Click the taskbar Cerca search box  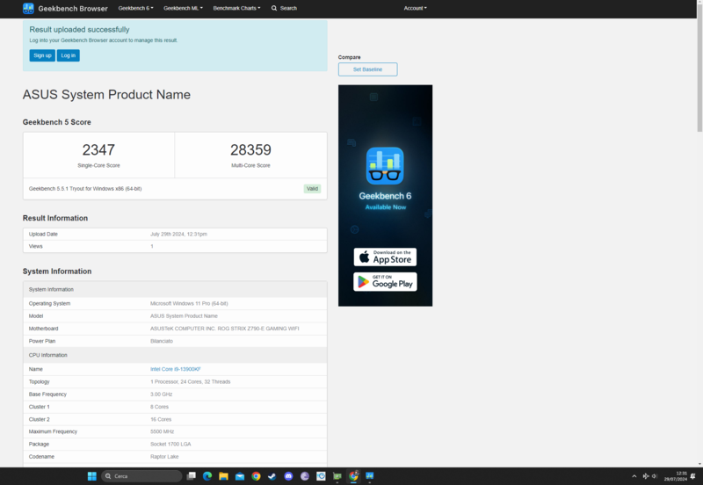point(141,476)
